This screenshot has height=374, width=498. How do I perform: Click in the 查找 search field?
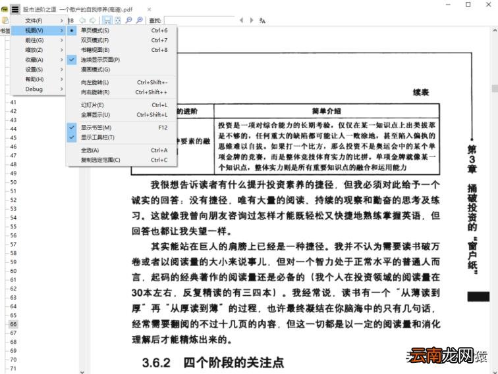coord(199,20)
